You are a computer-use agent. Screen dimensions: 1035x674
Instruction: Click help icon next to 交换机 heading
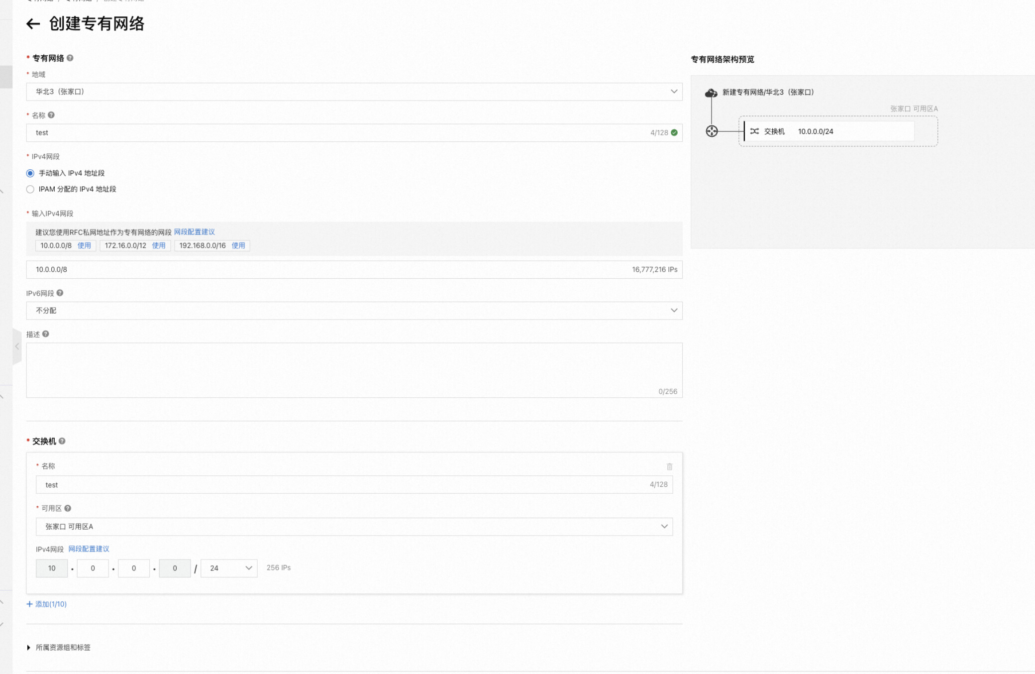pos(62,441)
